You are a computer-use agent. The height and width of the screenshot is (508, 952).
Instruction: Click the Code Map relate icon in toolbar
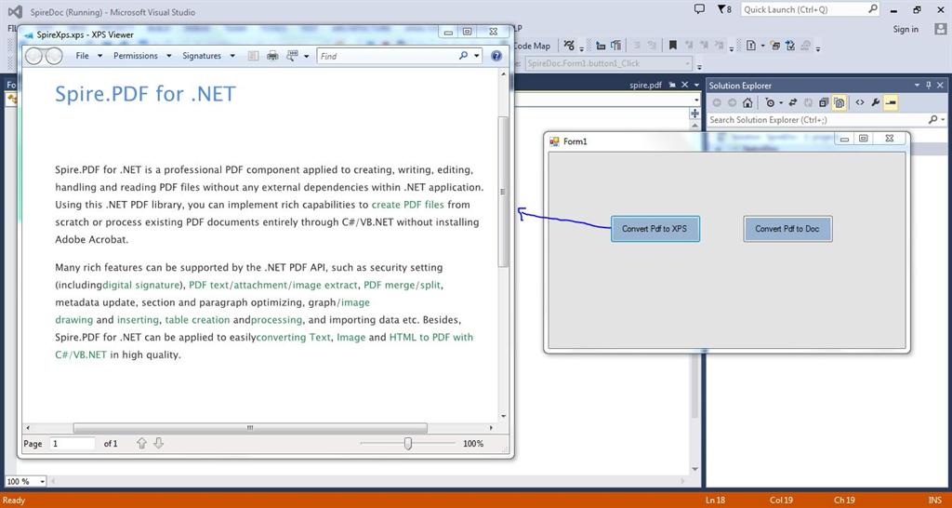tap(569, 46)
